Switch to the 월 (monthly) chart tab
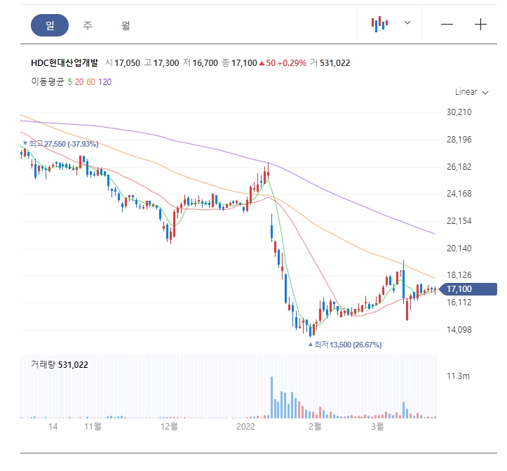 (x=126, y=25)
